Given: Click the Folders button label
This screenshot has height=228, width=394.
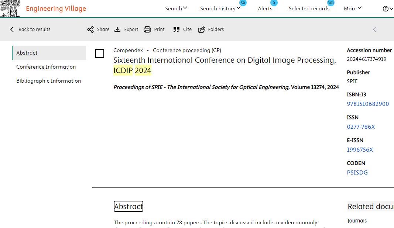Looking at the screenshot, I should 216,30.
